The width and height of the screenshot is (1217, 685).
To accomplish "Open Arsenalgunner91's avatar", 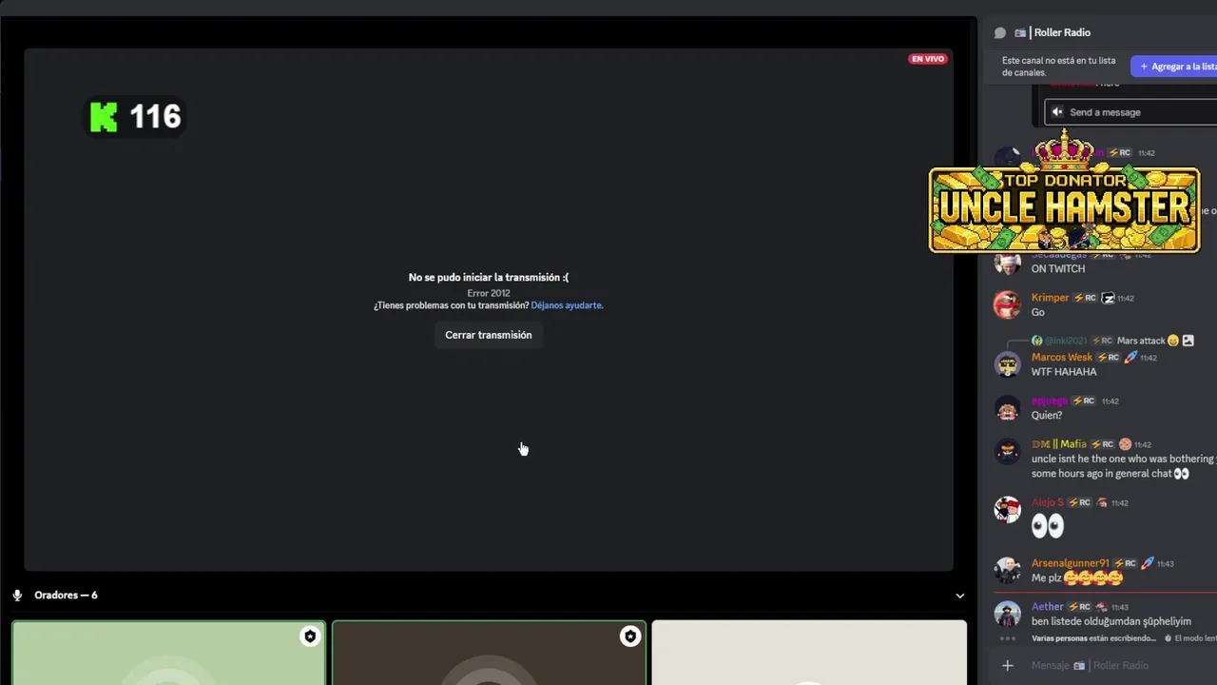I will [x=1007, y=570].
